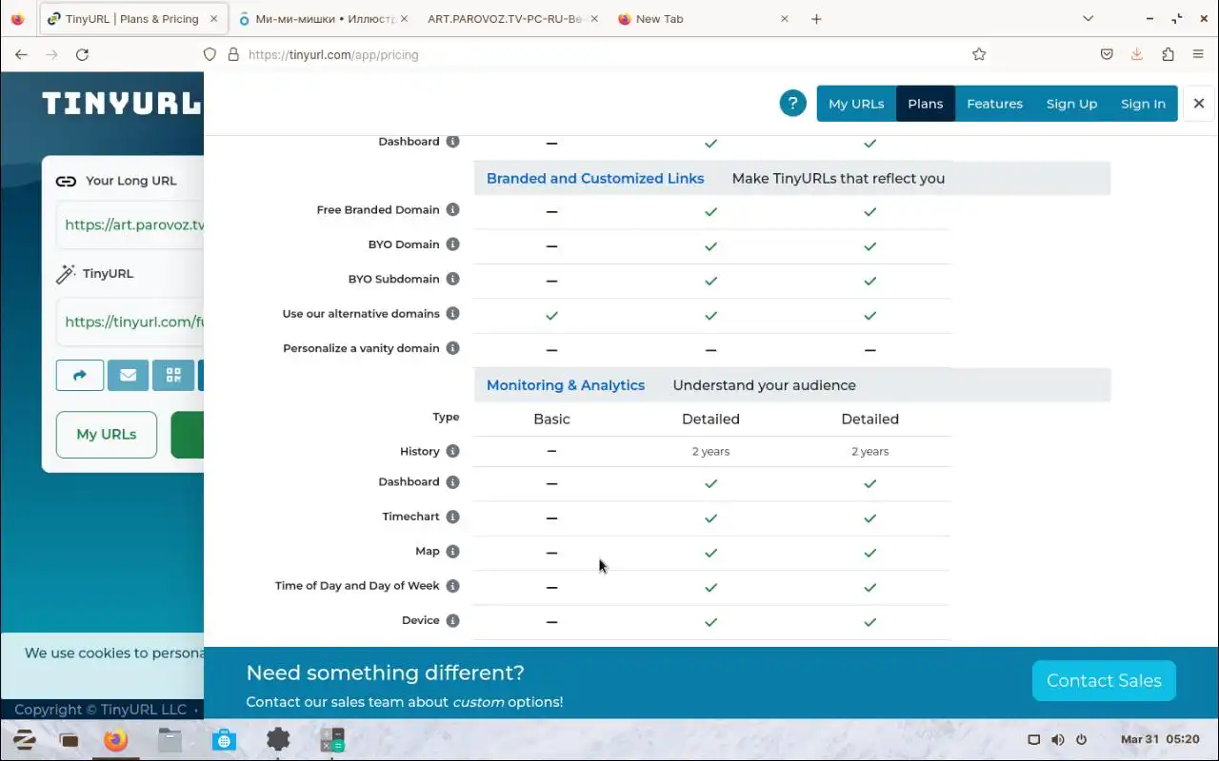Switch to the Ми-ми-мишки browser tab
The image size is (1219, 761).
coord(322,19)
